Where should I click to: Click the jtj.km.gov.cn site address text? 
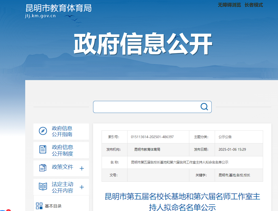click(x=40, y=16)
